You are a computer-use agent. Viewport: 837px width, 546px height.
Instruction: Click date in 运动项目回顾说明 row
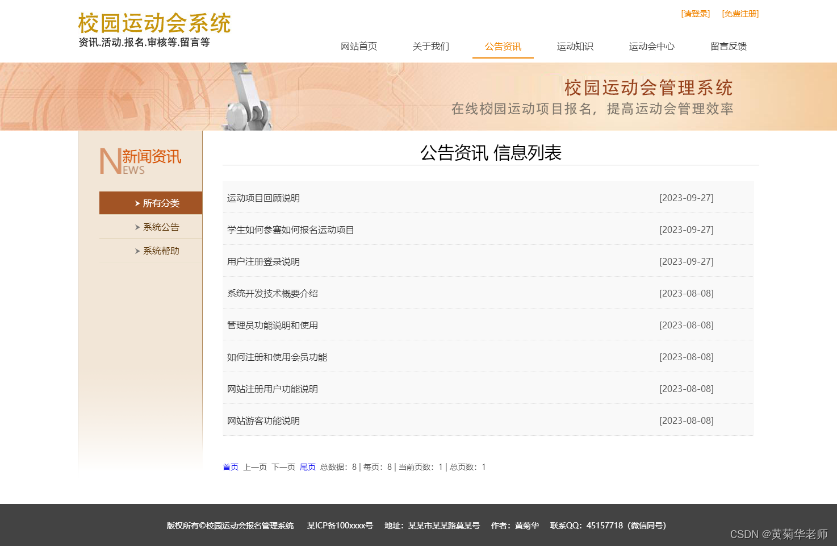point(687,198)
